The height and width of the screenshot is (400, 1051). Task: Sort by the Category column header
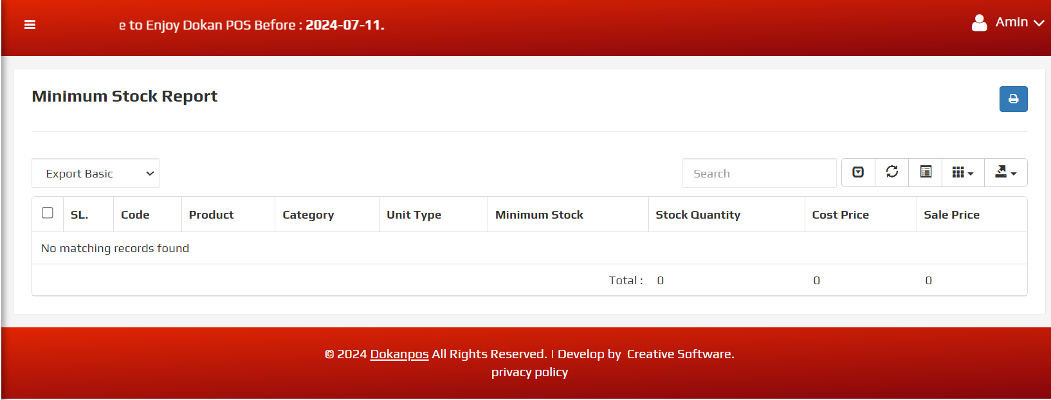coord(308,215)
